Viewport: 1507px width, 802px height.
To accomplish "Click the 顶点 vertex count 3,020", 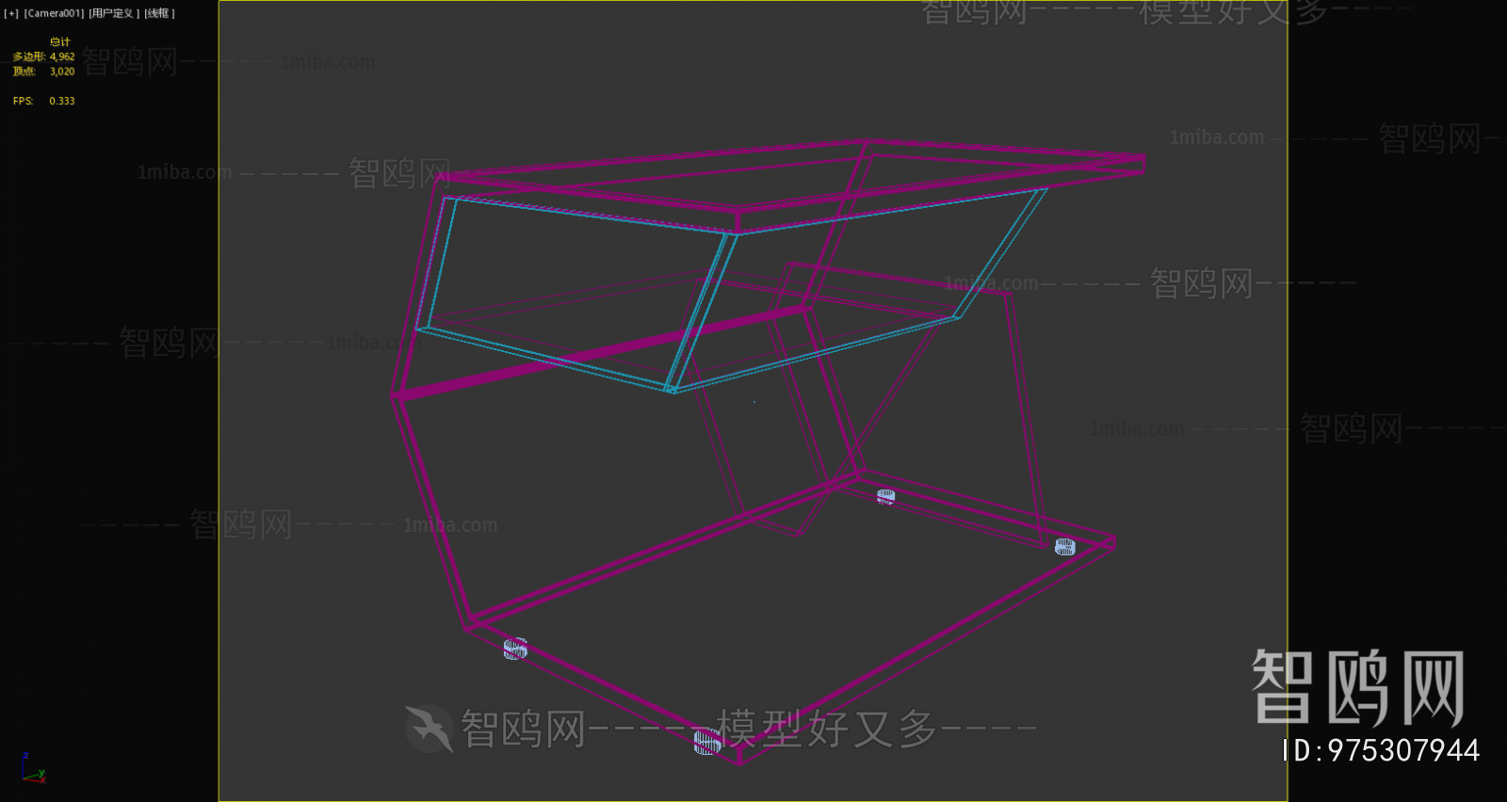I will click(x=62, y=72).
